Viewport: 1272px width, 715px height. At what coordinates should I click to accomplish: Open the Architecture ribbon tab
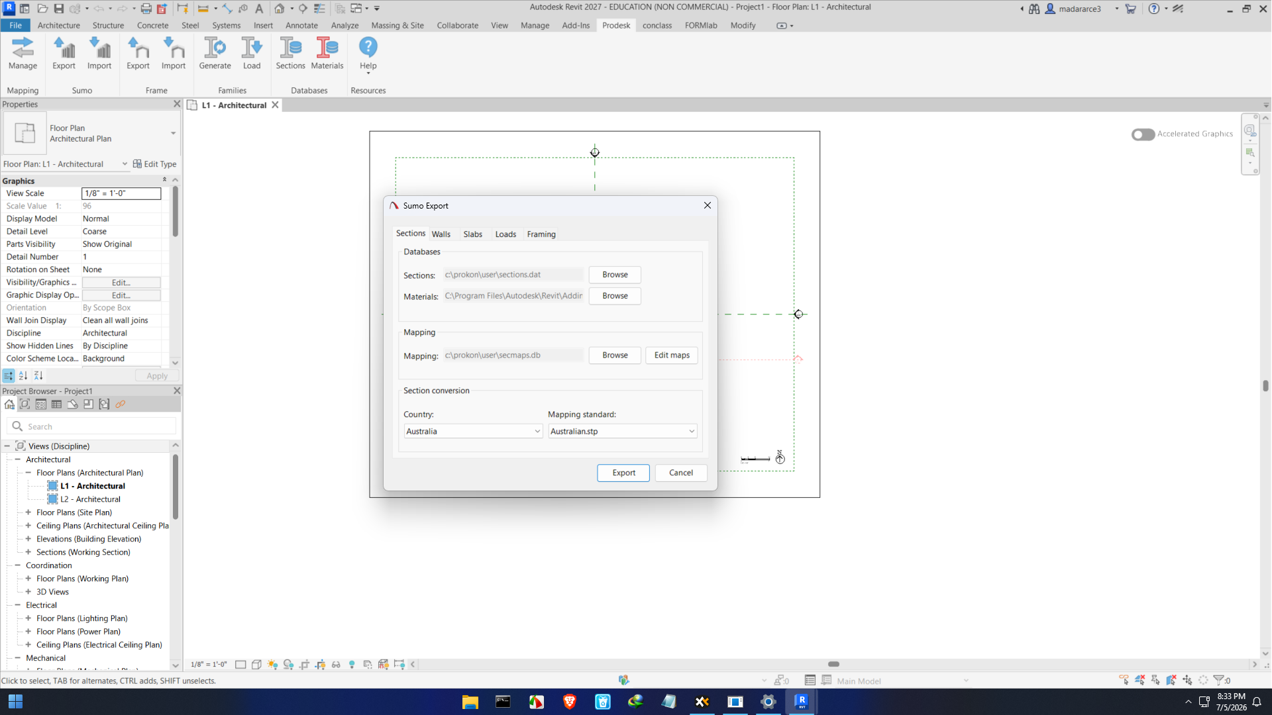tap(59, 25)
